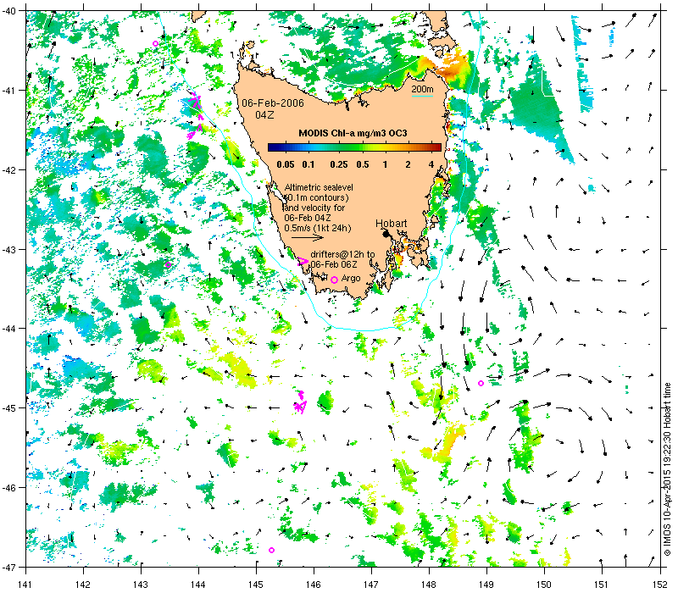Viewport: 678px width, 593px height.
Task: Click the 'MODIS Chl-a mg/m3 OC3' title
Action: tap(353, 133)
